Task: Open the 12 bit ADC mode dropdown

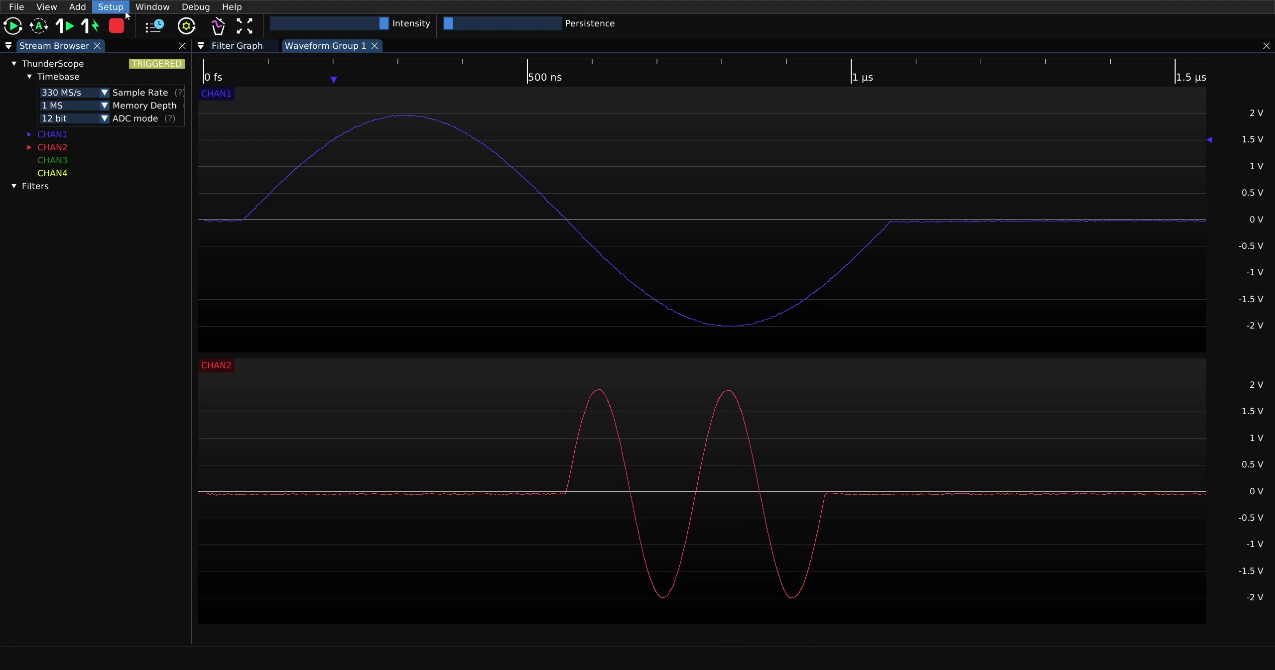Action: point(74,118)
